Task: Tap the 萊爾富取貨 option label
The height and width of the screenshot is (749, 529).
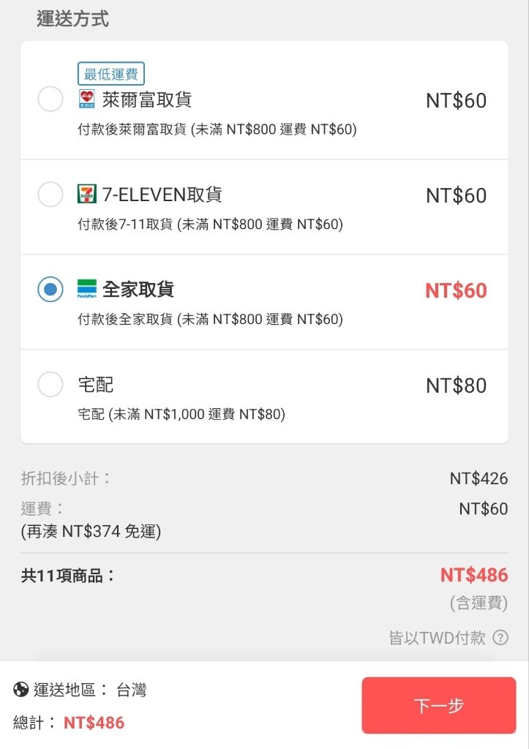Action: (147, 99)
